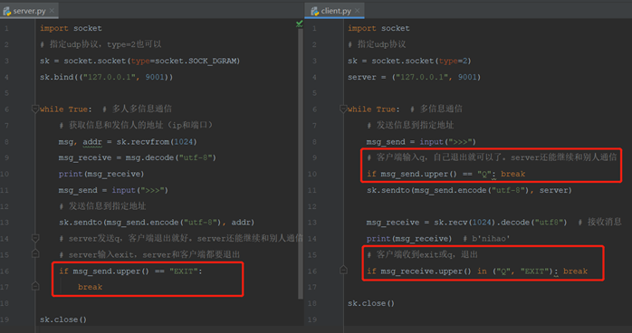The image size is (632, 333).
Task: Click 'msg_receive = msg.decode("utf-8")' in server.py
Action: coord(137,157)
